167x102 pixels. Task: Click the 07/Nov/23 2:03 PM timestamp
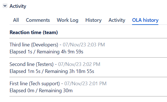tap(84, 45)
